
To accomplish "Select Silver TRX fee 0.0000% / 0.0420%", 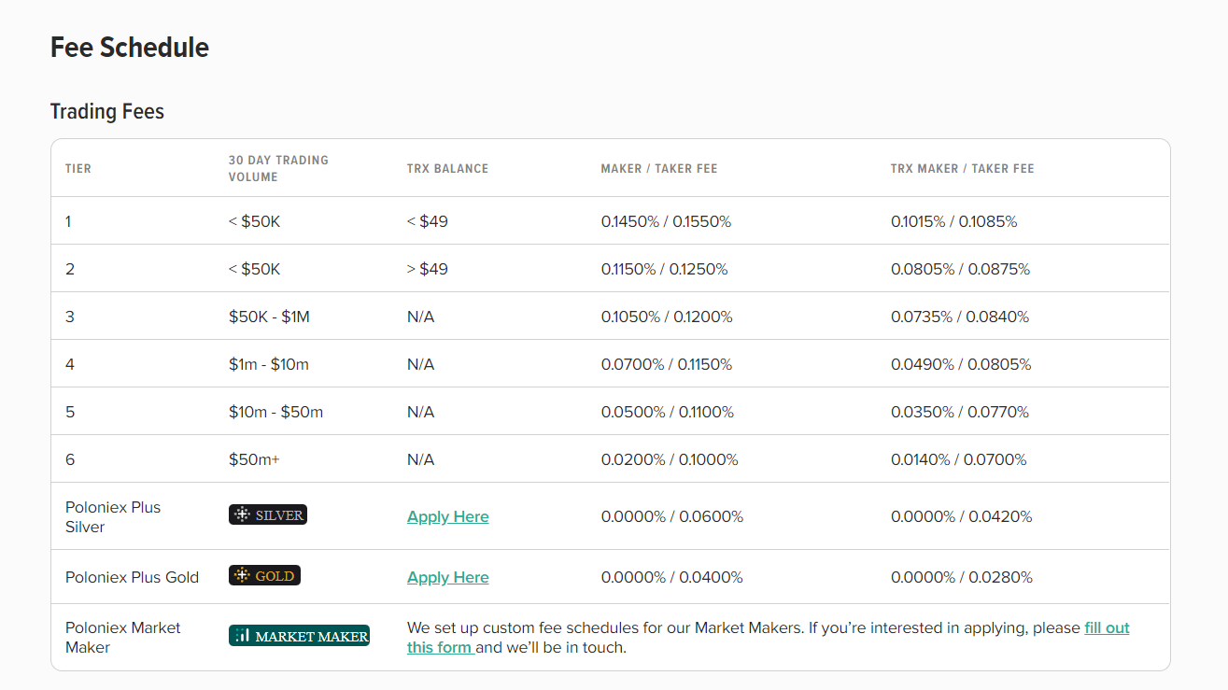I will click(x=962, y=516).
